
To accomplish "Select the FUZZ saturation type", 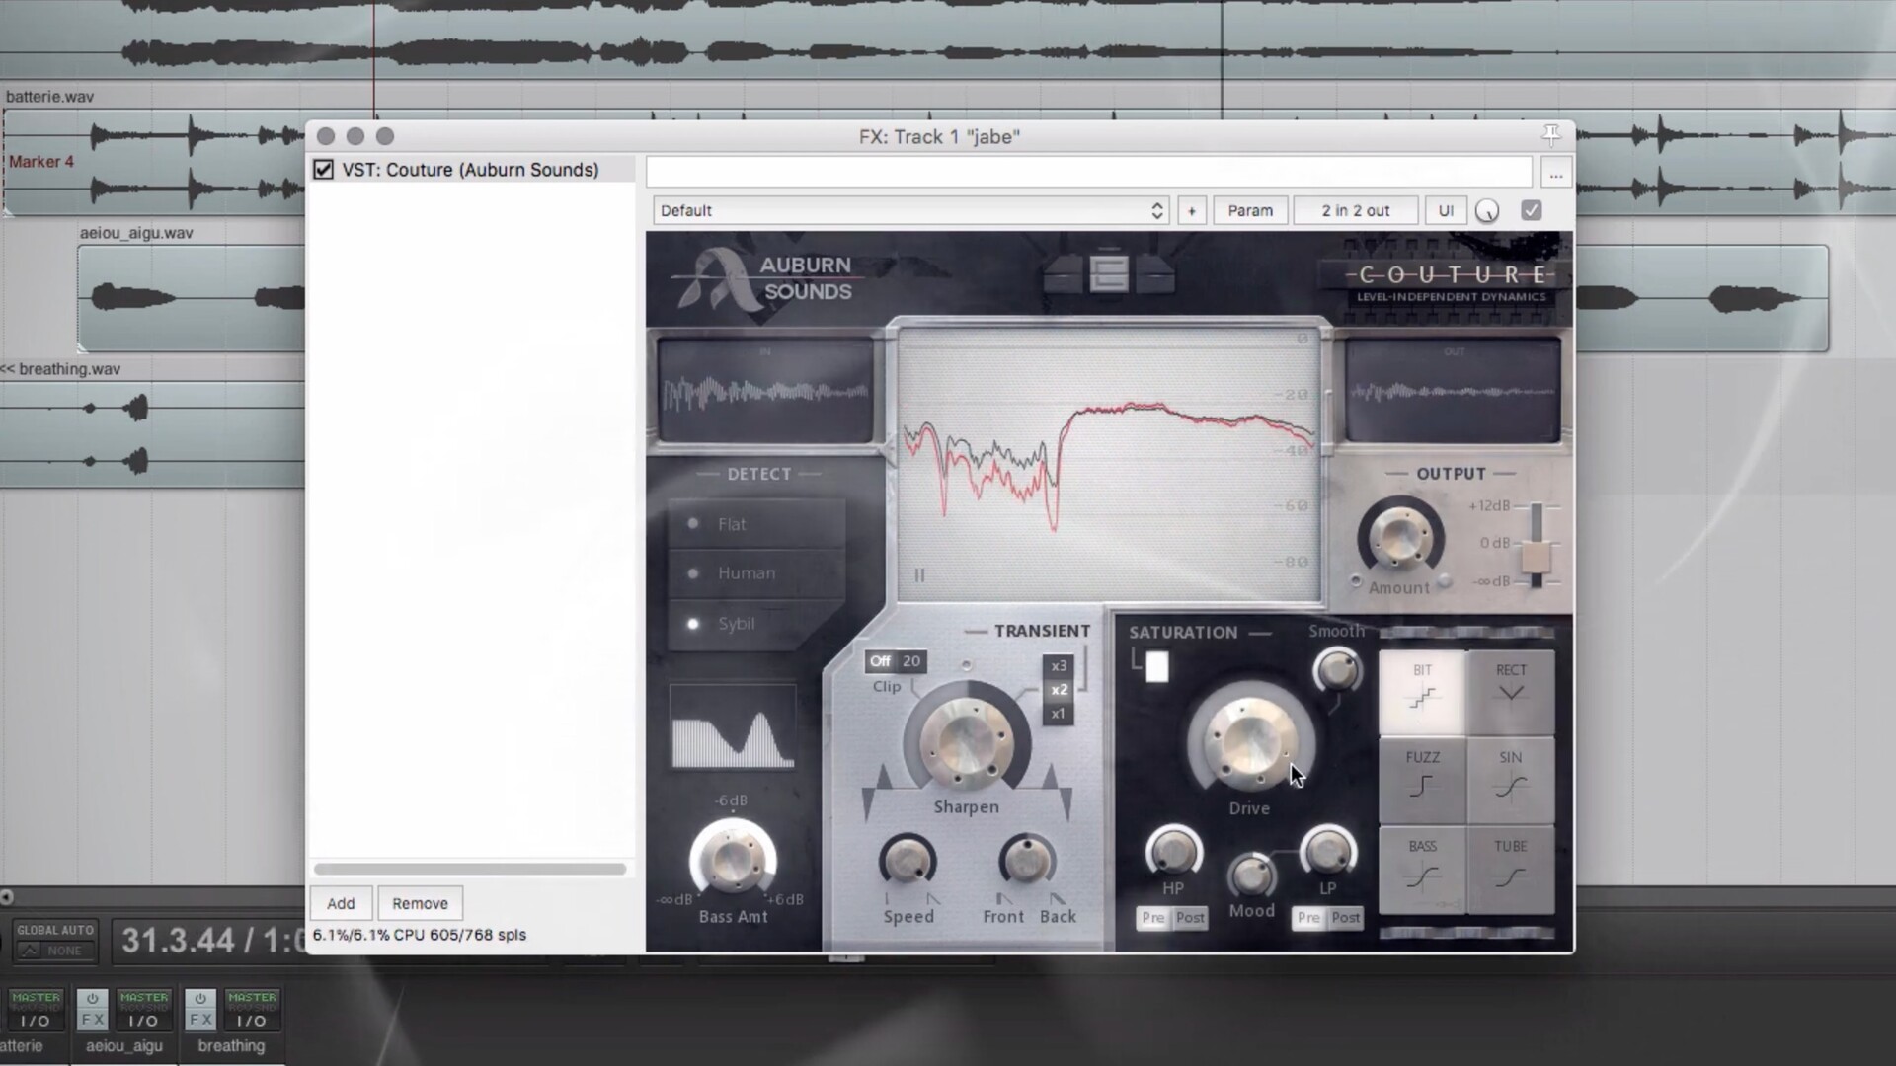I will 1422,779.
